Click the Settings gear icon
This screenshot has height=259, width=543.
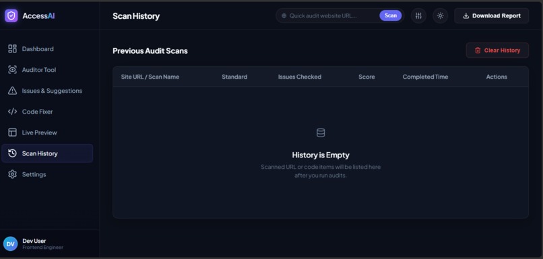coord(13,174)
